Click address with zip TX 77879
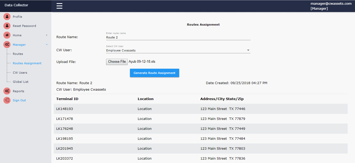Viewport: 355px width, 163px height. pyautogui.click(x=223, y=119)
